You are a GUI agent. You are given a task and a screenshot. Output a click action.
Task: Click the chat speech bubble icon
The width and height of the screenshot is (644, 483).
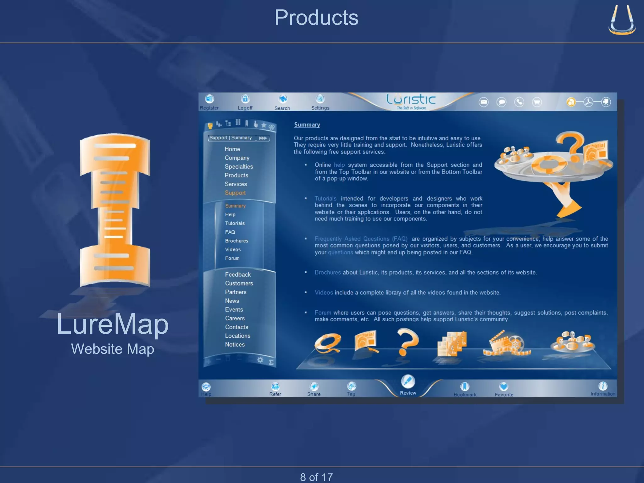[x=502, y=102]
